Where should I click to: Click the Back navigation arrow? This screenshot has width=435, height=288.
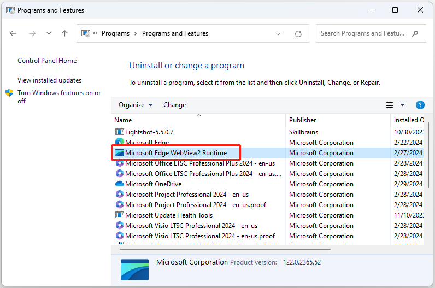(13, 33)
